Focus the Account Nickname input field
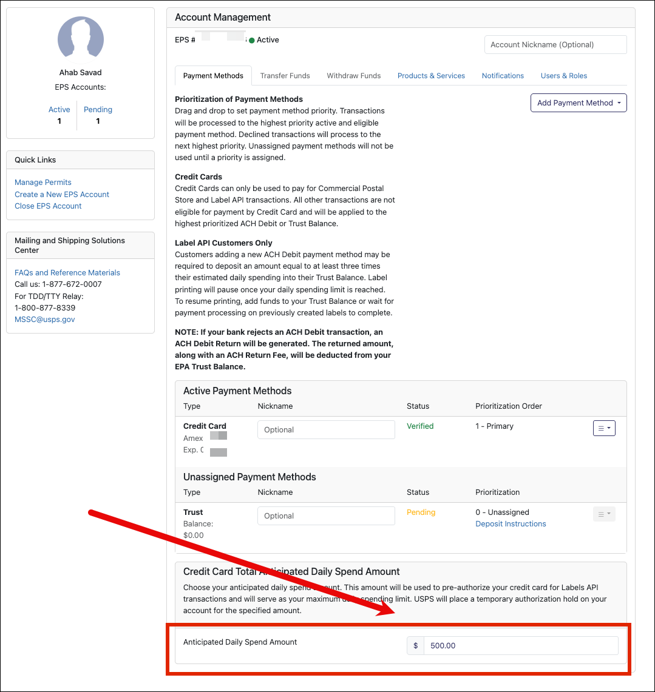This screenshot has height=692, width=655. click(x=555, y=45)
